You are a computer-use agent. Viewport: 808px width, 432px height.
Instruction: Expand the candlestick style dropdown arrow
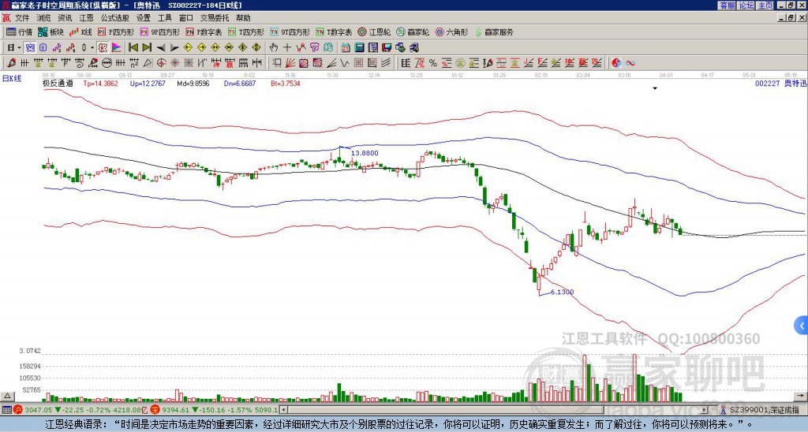(x=92, y=48)
